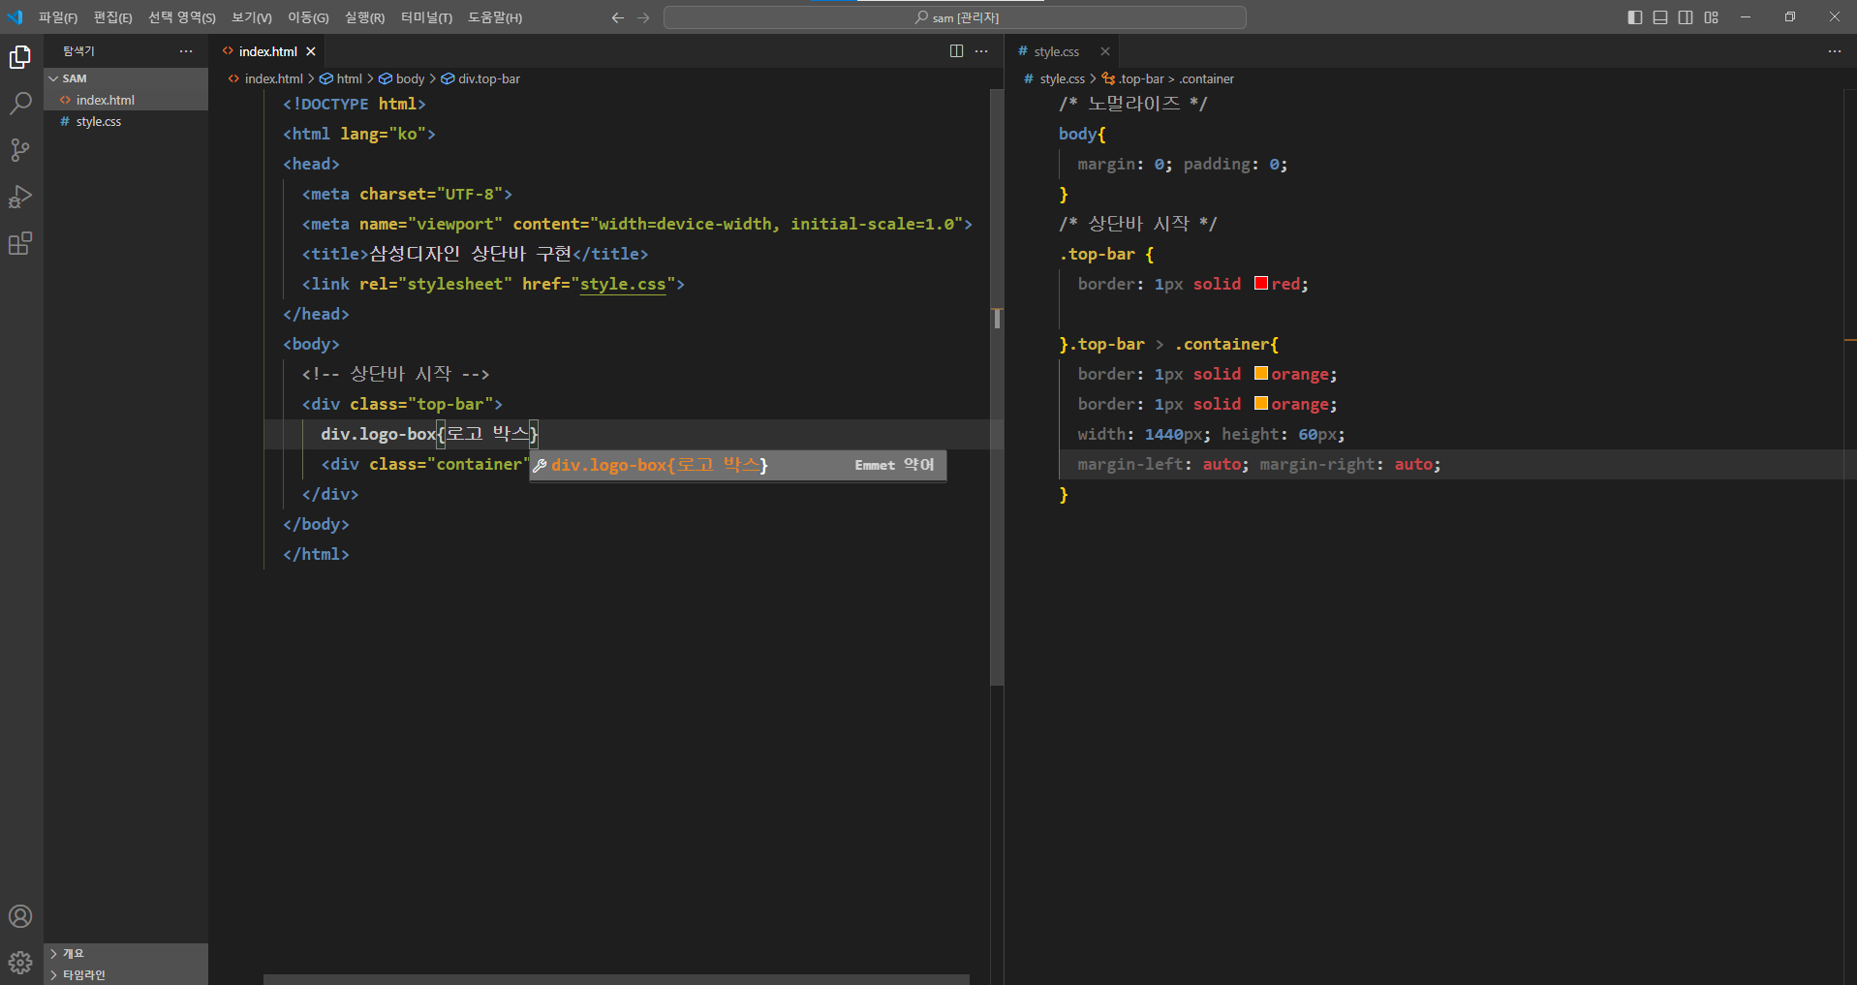Open the 도움말(H) menu
1857x985 pixels.
coord(495,17)
